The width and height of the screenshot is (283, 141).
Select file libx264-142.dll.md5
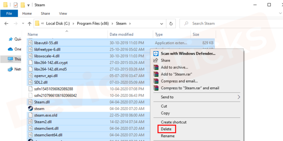click(x=50, y=69)
